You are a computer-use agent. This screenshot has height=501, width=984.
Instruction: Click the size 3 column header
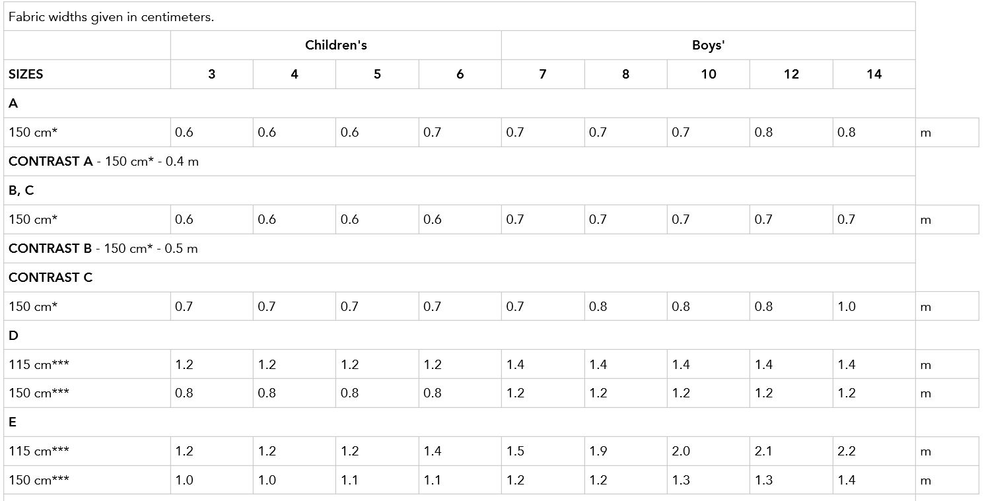pyautogui.click(x=211, y=75)
